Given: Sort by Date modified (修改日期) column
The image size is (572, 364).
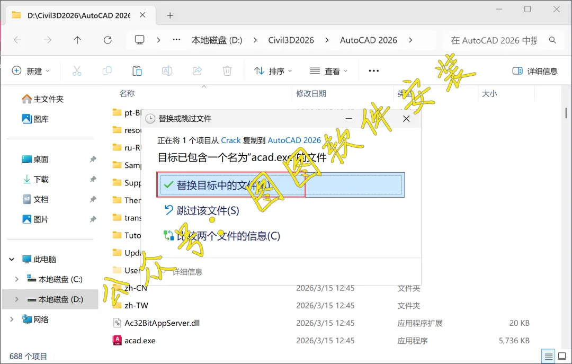Looking at the screenshot, I should [311, 93].
